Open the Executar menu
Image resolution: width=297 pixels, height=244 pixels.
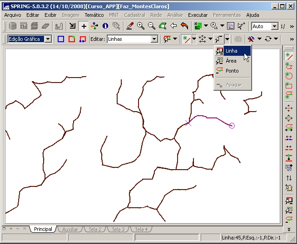click(x=198, y=15)
